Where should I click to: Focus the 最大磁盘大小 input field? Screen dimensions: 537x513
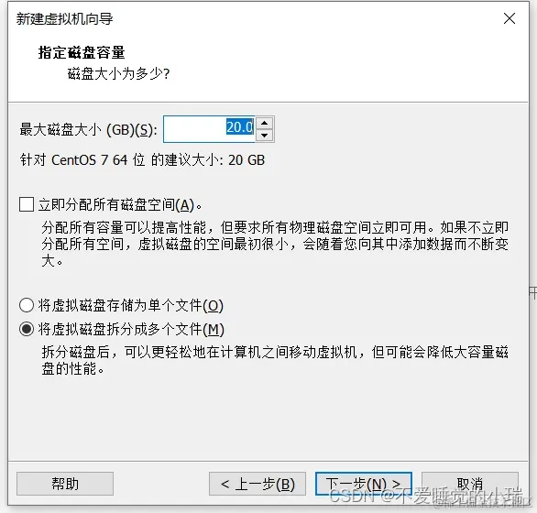coord(210,129)
